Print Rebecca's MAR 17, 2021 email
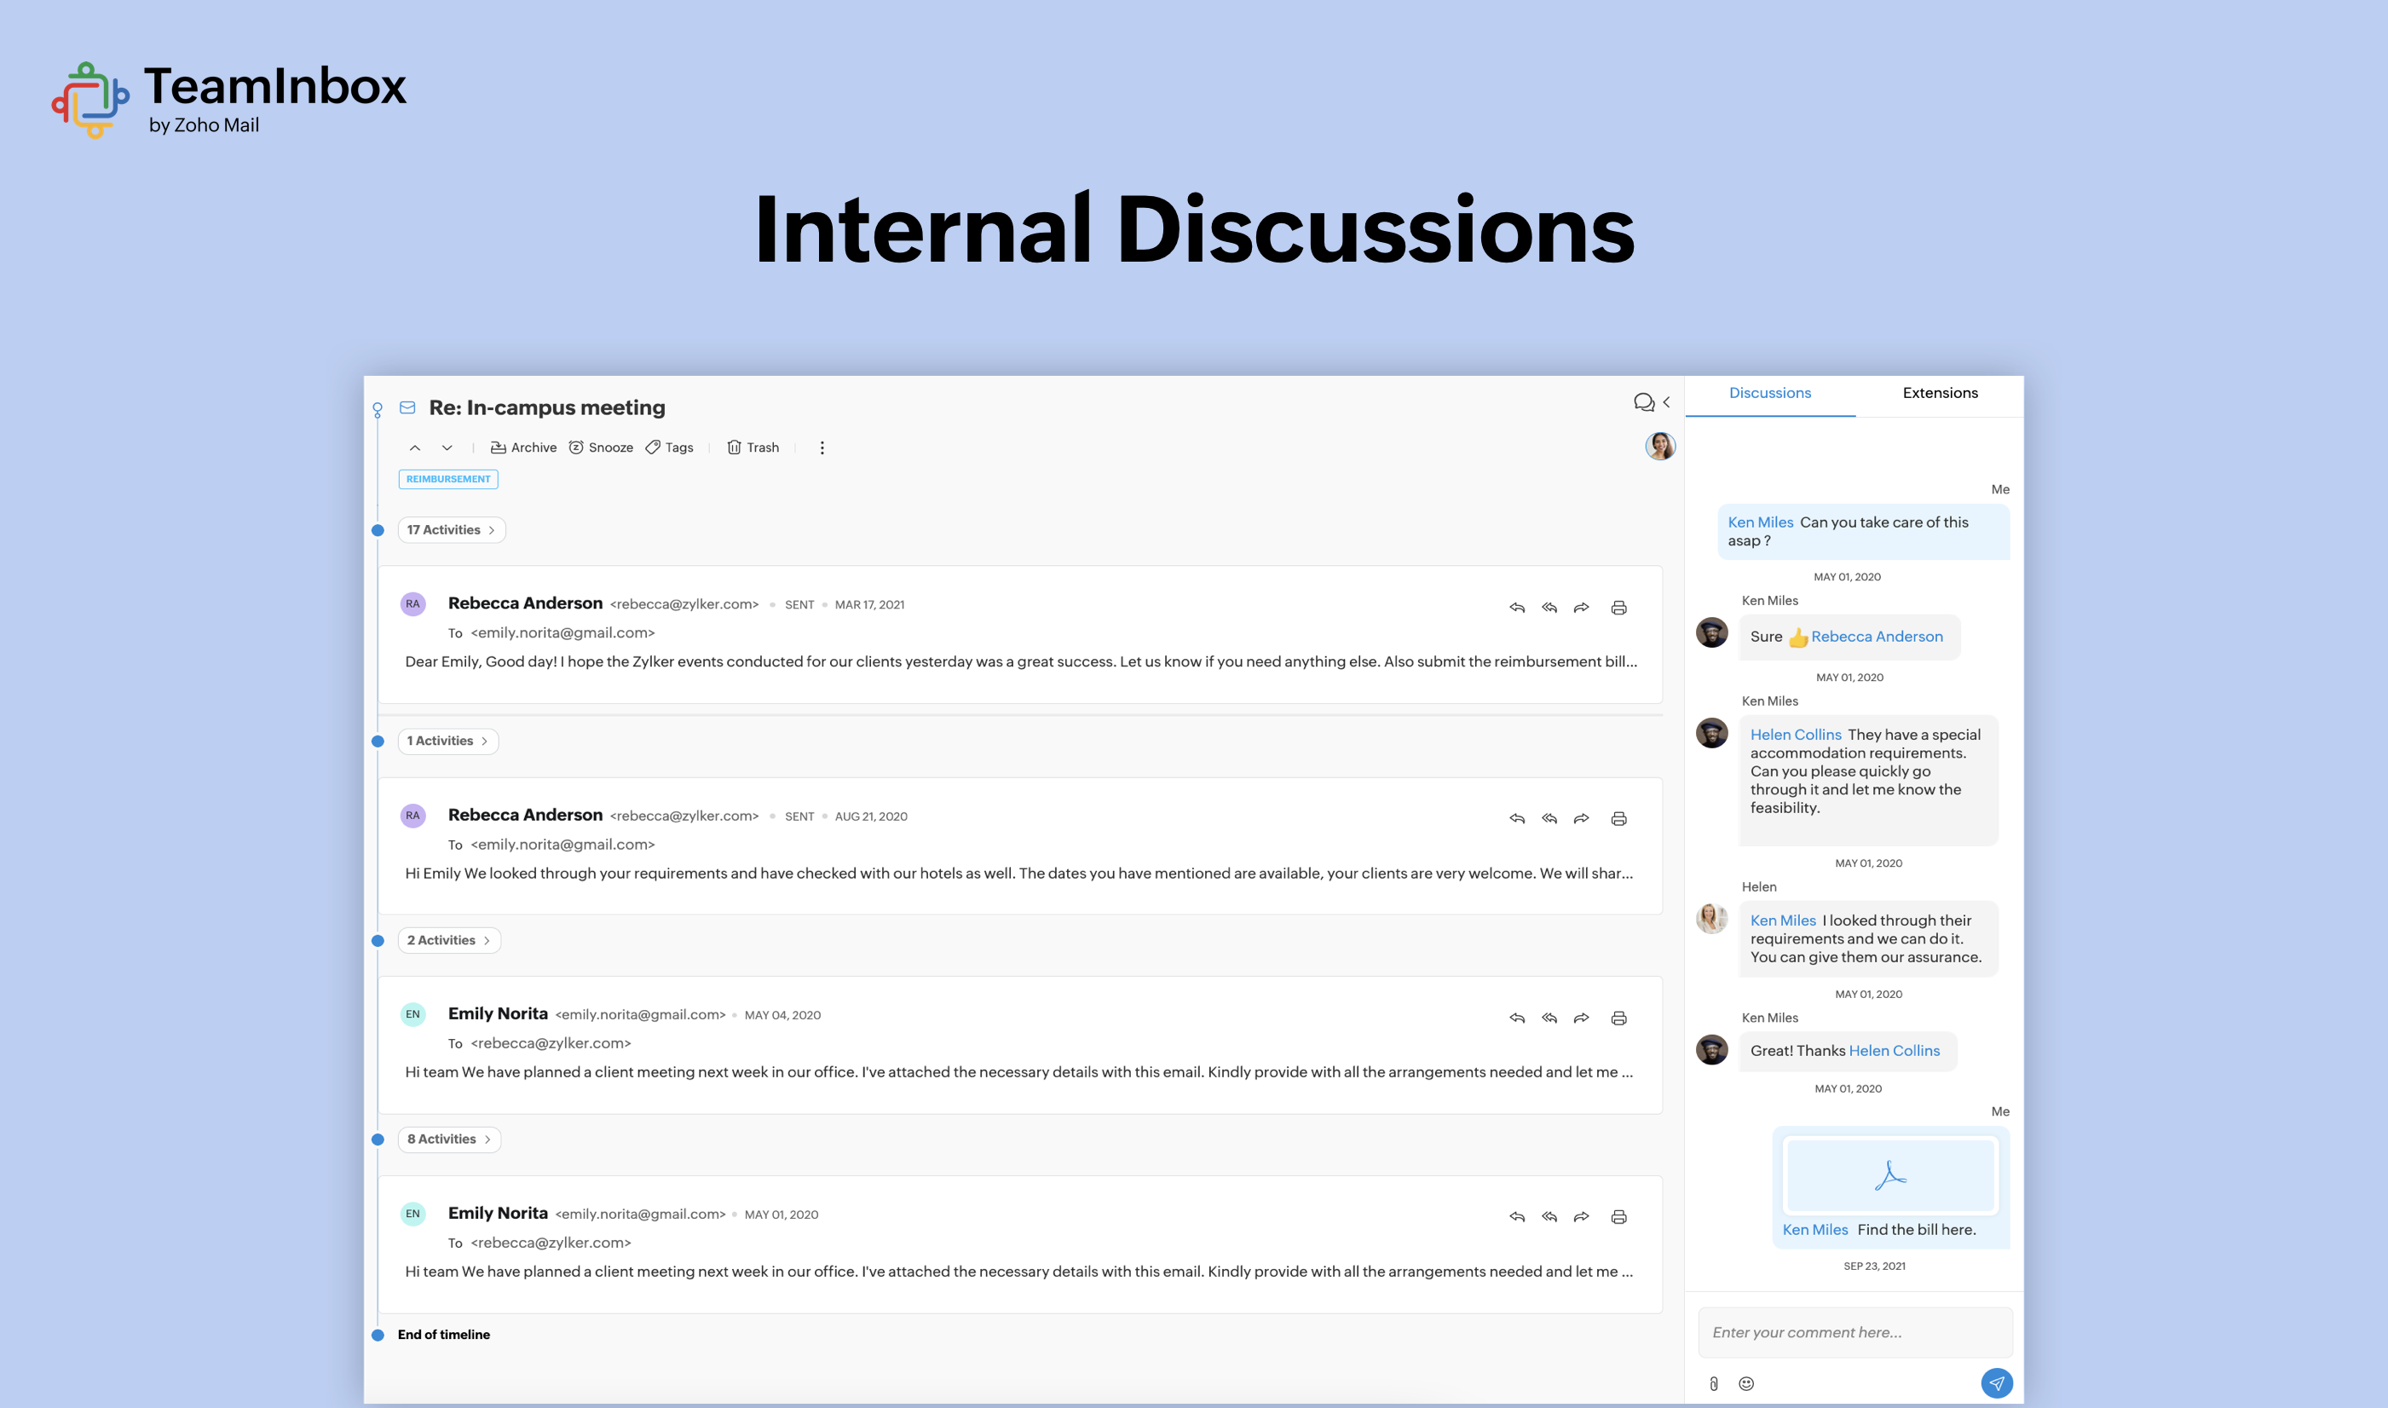The height and width of the screenshot is (1408, 2388). [x=1618, y=607]
